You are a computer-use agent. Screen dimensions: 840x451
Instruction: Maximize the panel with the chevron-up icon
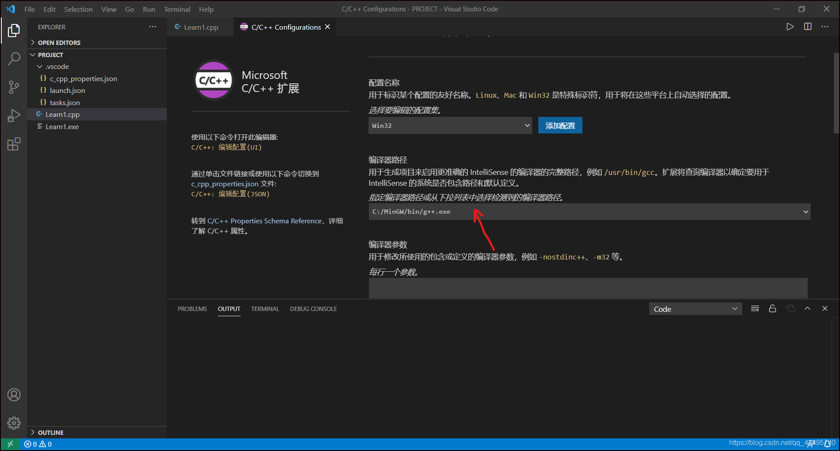[808, 308]
